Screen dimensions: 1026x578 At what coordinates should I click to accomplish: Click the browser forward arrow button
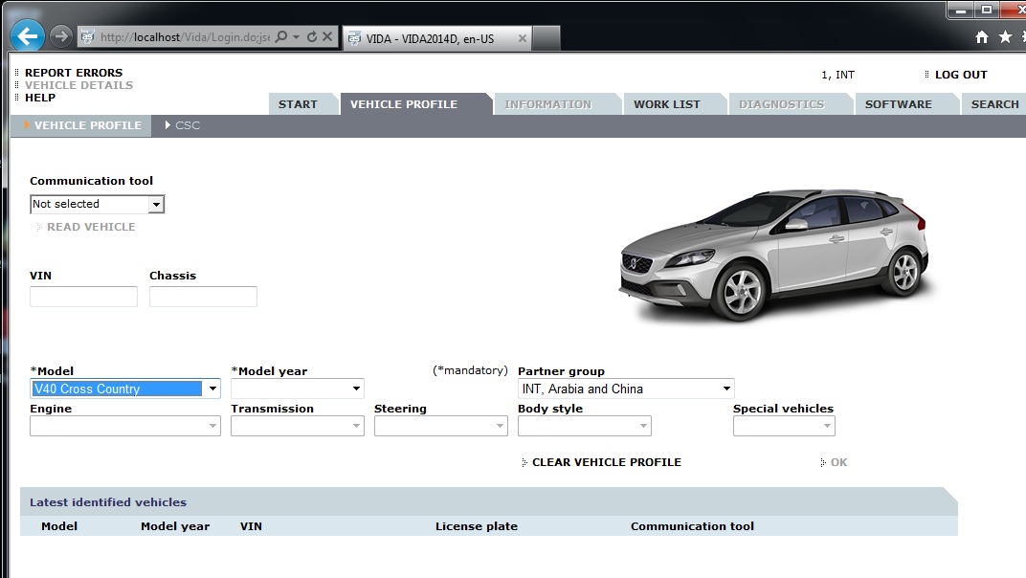coord(61,36)
